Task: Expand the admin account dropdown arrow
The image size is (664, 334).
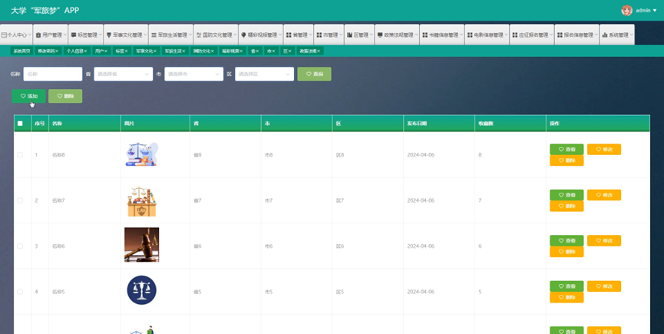Action: pyautogui.click(x=655, y=10)
